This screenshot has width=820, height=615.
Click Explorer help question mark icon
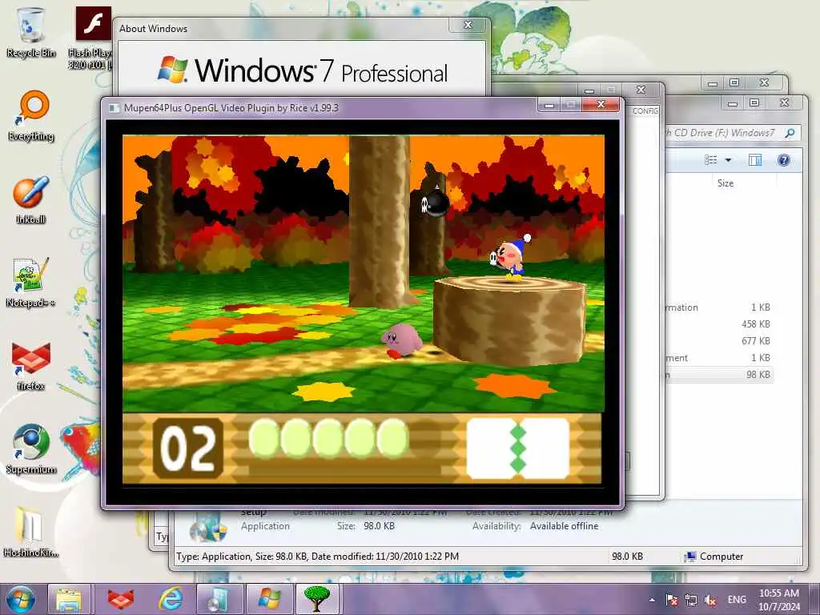(783, 160)
